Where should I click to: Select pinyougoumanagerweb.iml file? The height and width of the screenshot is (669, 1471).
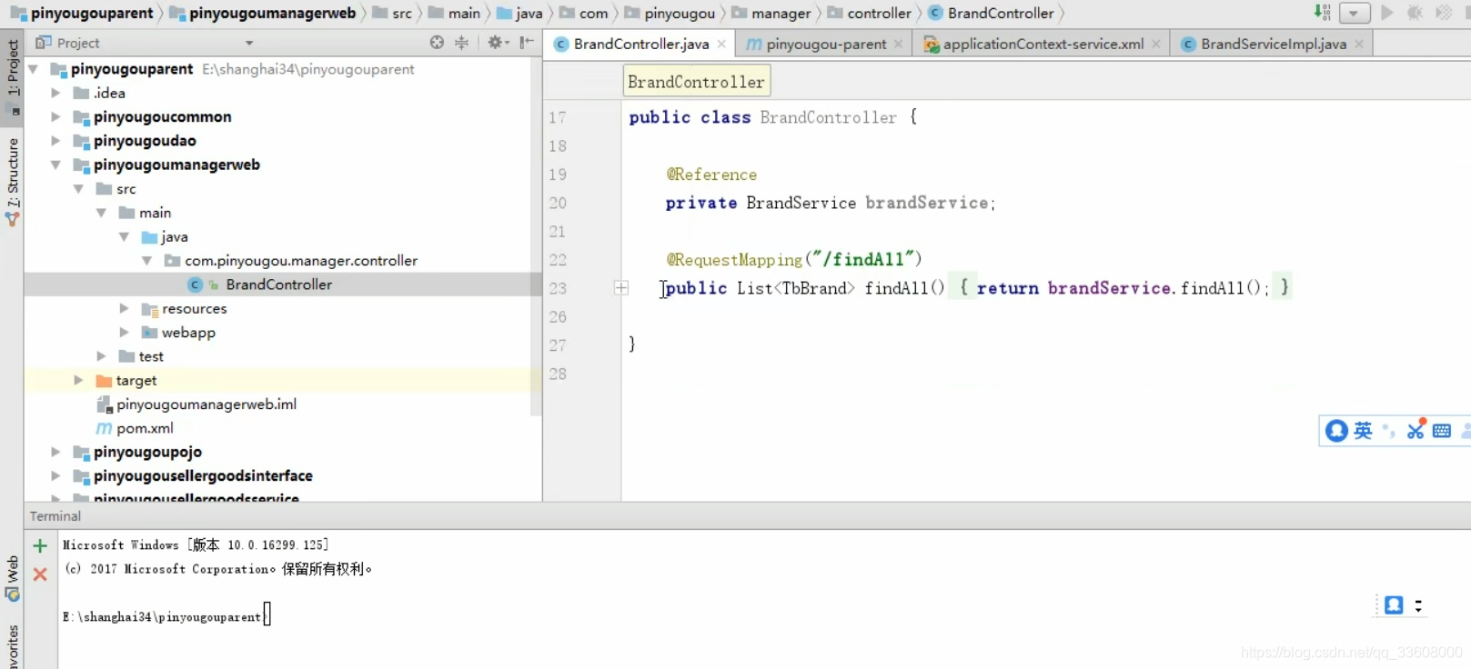tap(207, 404)
